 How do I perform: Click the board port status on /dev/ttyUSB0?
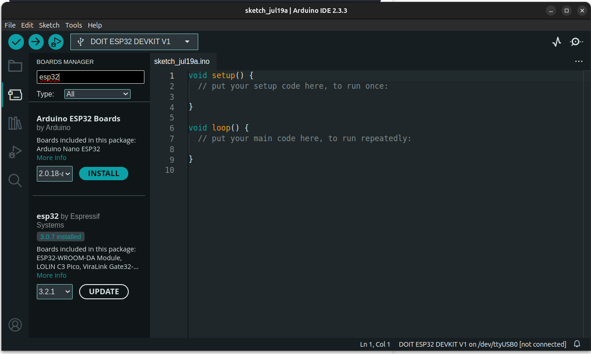point(482,344)
